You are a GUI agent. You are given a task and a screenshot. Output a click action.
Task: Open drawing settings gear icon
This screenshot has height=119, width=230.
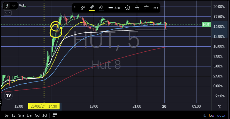(x=128, y=8)
